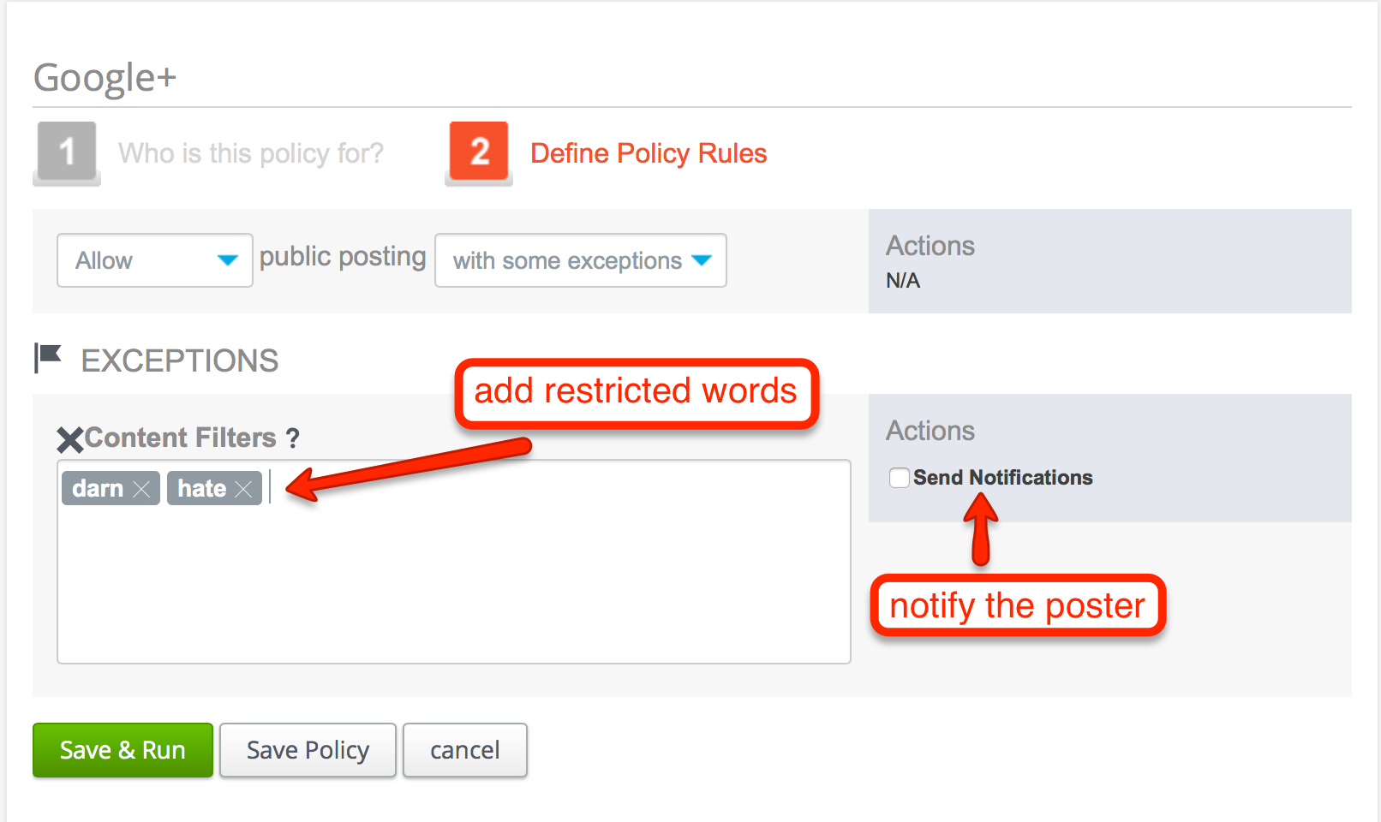Image resolution: width=1381 pixels, height=822 pixels.
Task: Delete Content Filters exception with X icon
Action: click(x=70, y=440)
